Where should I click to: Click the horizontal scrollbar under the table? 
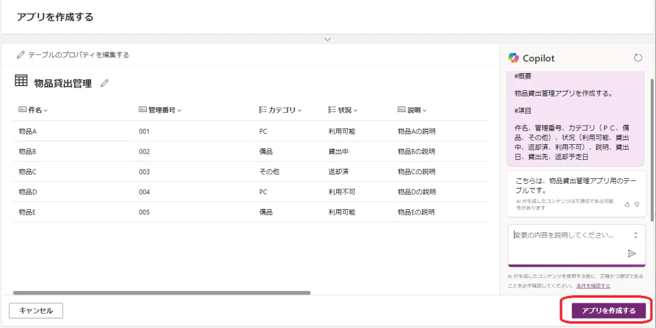tap(161, 293)
